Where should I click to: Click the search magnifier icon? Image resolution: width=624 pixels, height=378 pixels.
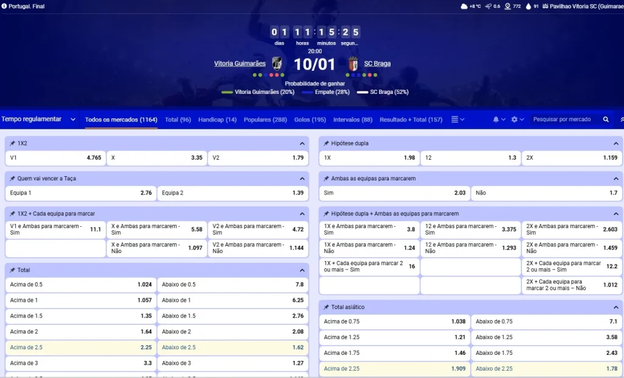[x=606, y=119]
